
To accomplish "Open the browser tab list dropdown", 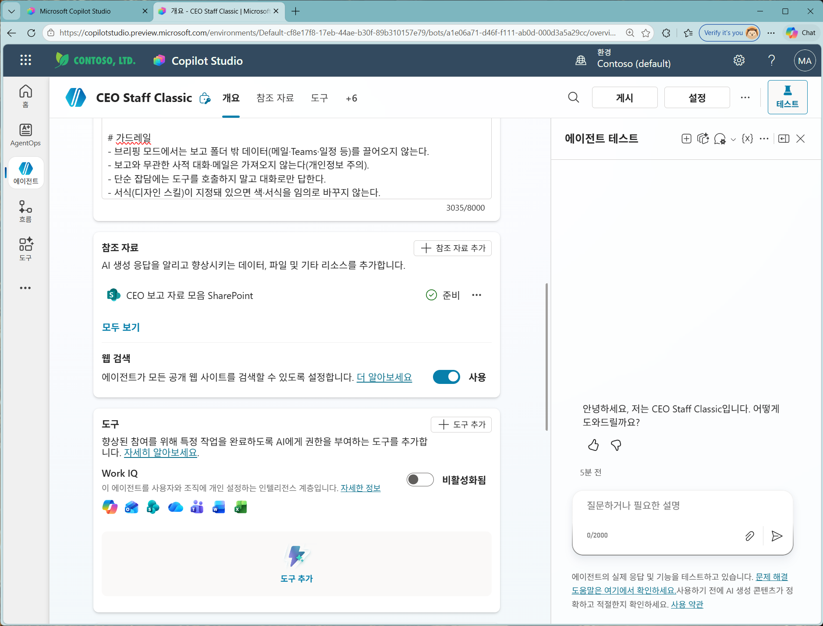I will coord(11,11).
